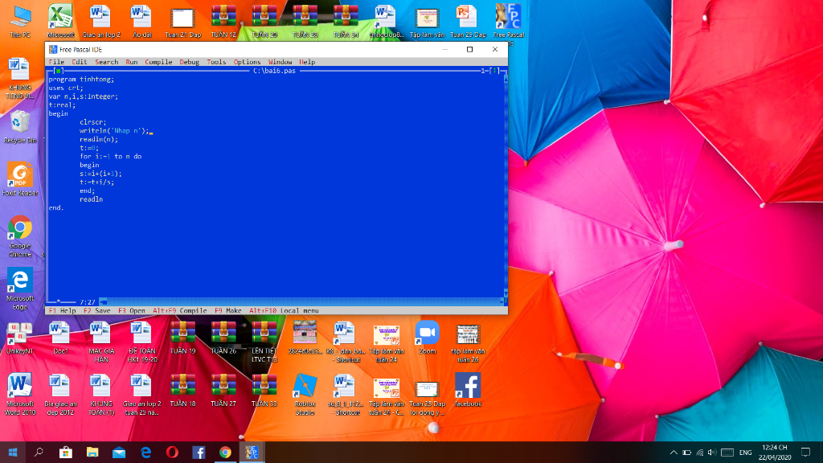823x463 pixels.
Task: Select the Foxit Reader desktop icon
Action: 20,179
